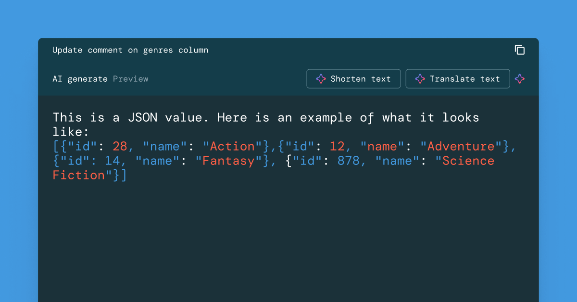The image size is (577, 302).
Task: Click the word "Adventure" in the JSON example
Action: tap(461, 146)
